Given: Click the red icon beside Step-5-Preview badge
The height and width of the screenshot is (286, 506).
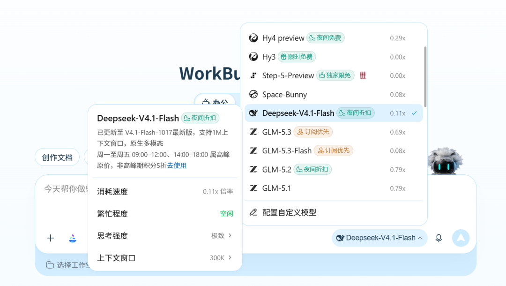Looking at the screenshot, I should click(x=363, y=75).
